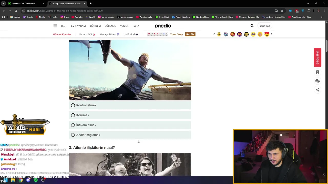Viewport: 328px width, 184px height.
Task: Open the Onedio hamburger menu
Action: [x=55, y=26]
